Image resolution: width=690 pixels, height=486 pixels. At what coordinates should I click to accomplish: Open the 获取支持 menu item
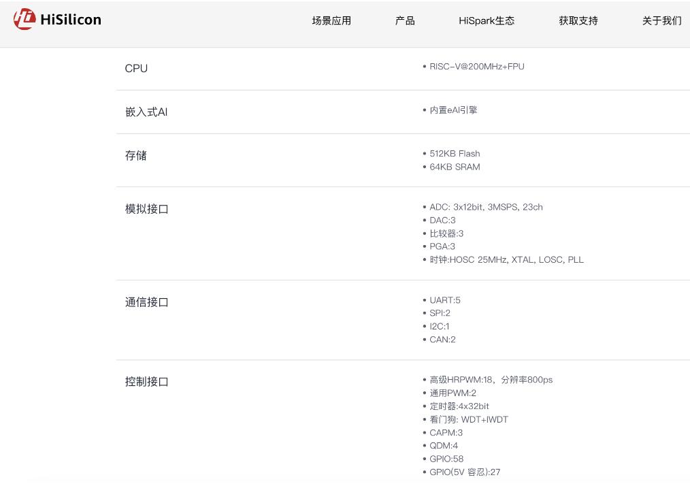tap(578, 20)
